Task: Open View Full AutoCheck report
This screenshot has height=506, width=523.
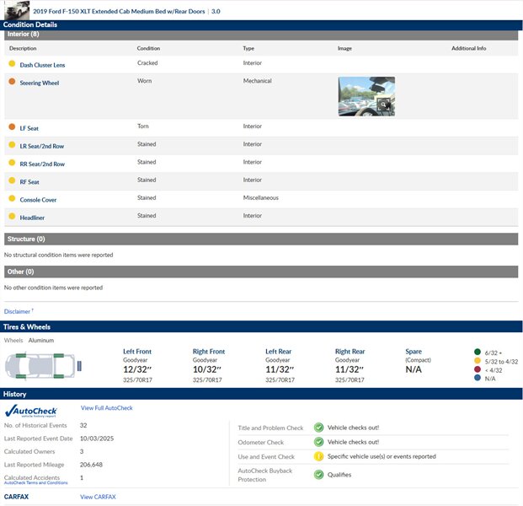Action: (x=106, y=408)
